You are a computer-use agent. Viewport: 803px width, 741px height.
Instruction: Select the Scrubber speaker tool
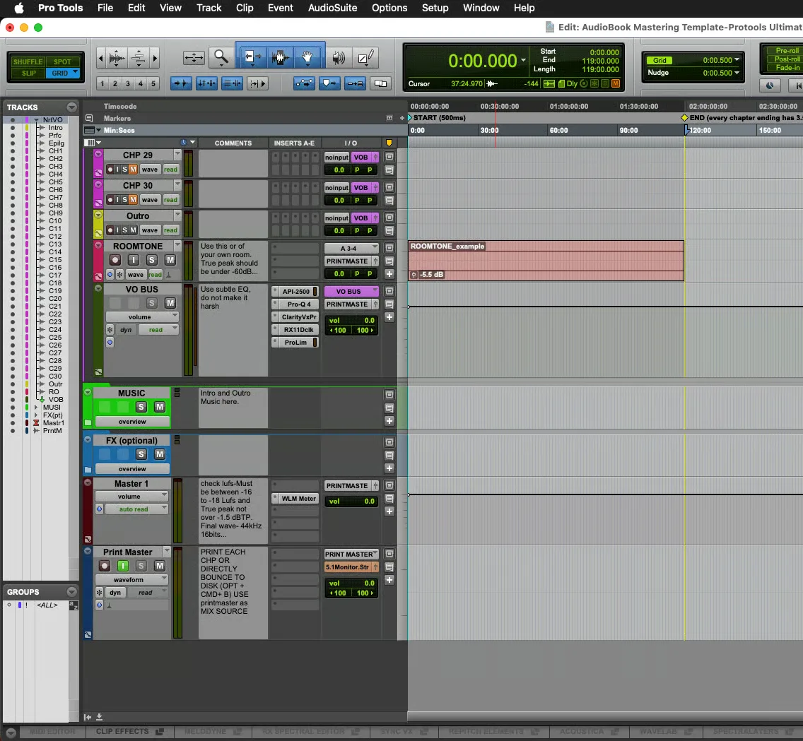coord(338,57)
